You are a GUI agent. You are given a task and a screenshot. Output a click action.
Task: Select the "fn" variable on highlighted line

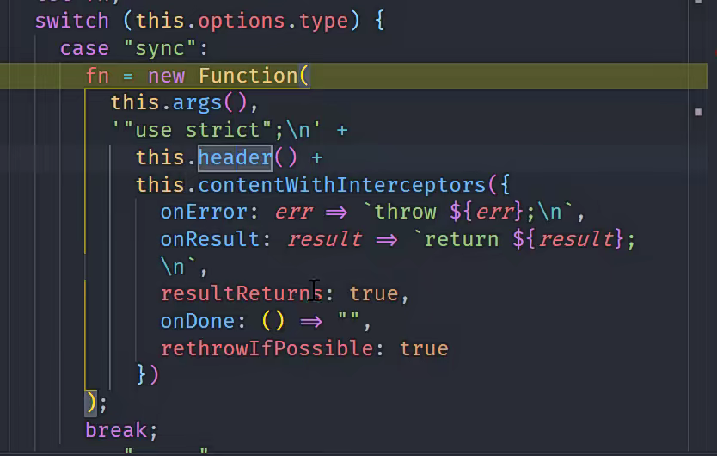pyautogui.click(x=97, y=76)
